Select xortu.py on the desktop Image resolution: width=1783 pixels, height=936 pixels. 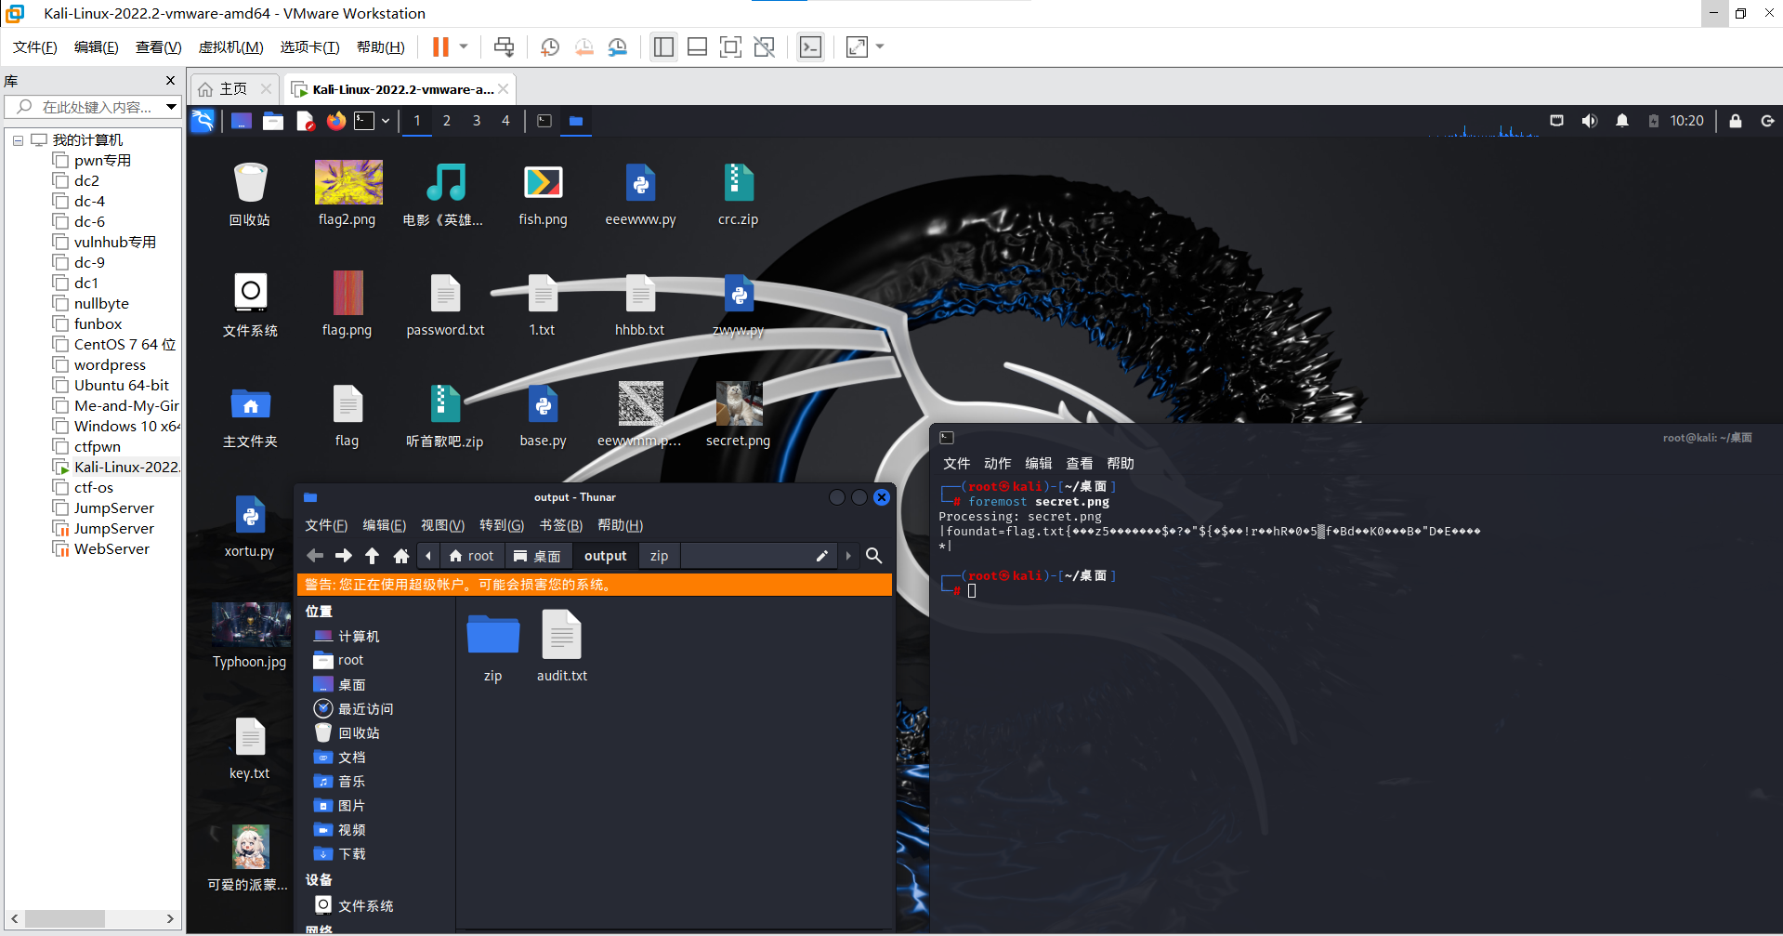(250, 526)
